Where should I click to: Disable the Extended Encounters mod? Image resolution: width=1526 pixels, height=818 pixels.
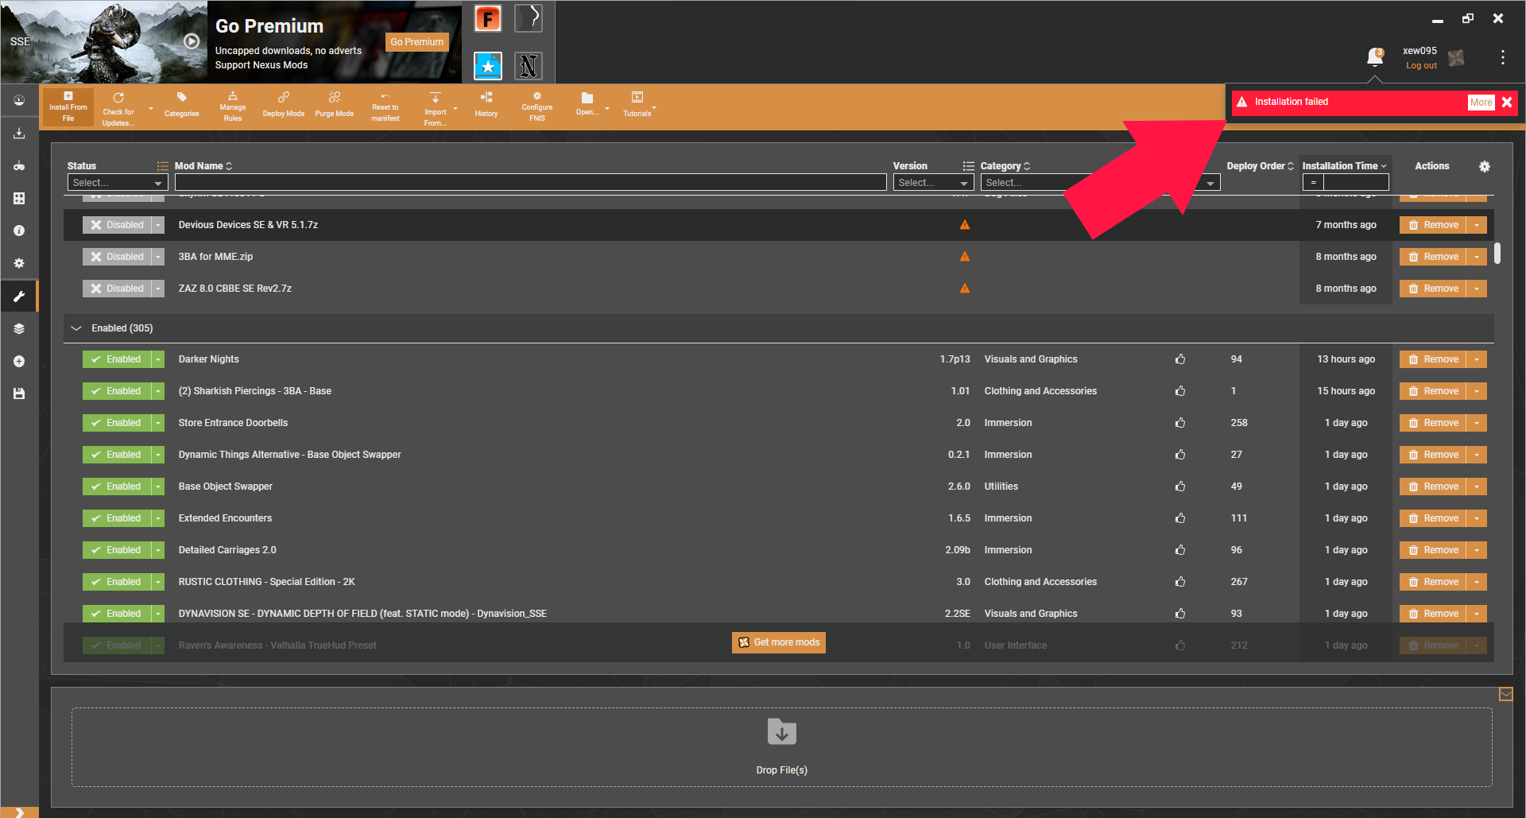click(117, 518)
